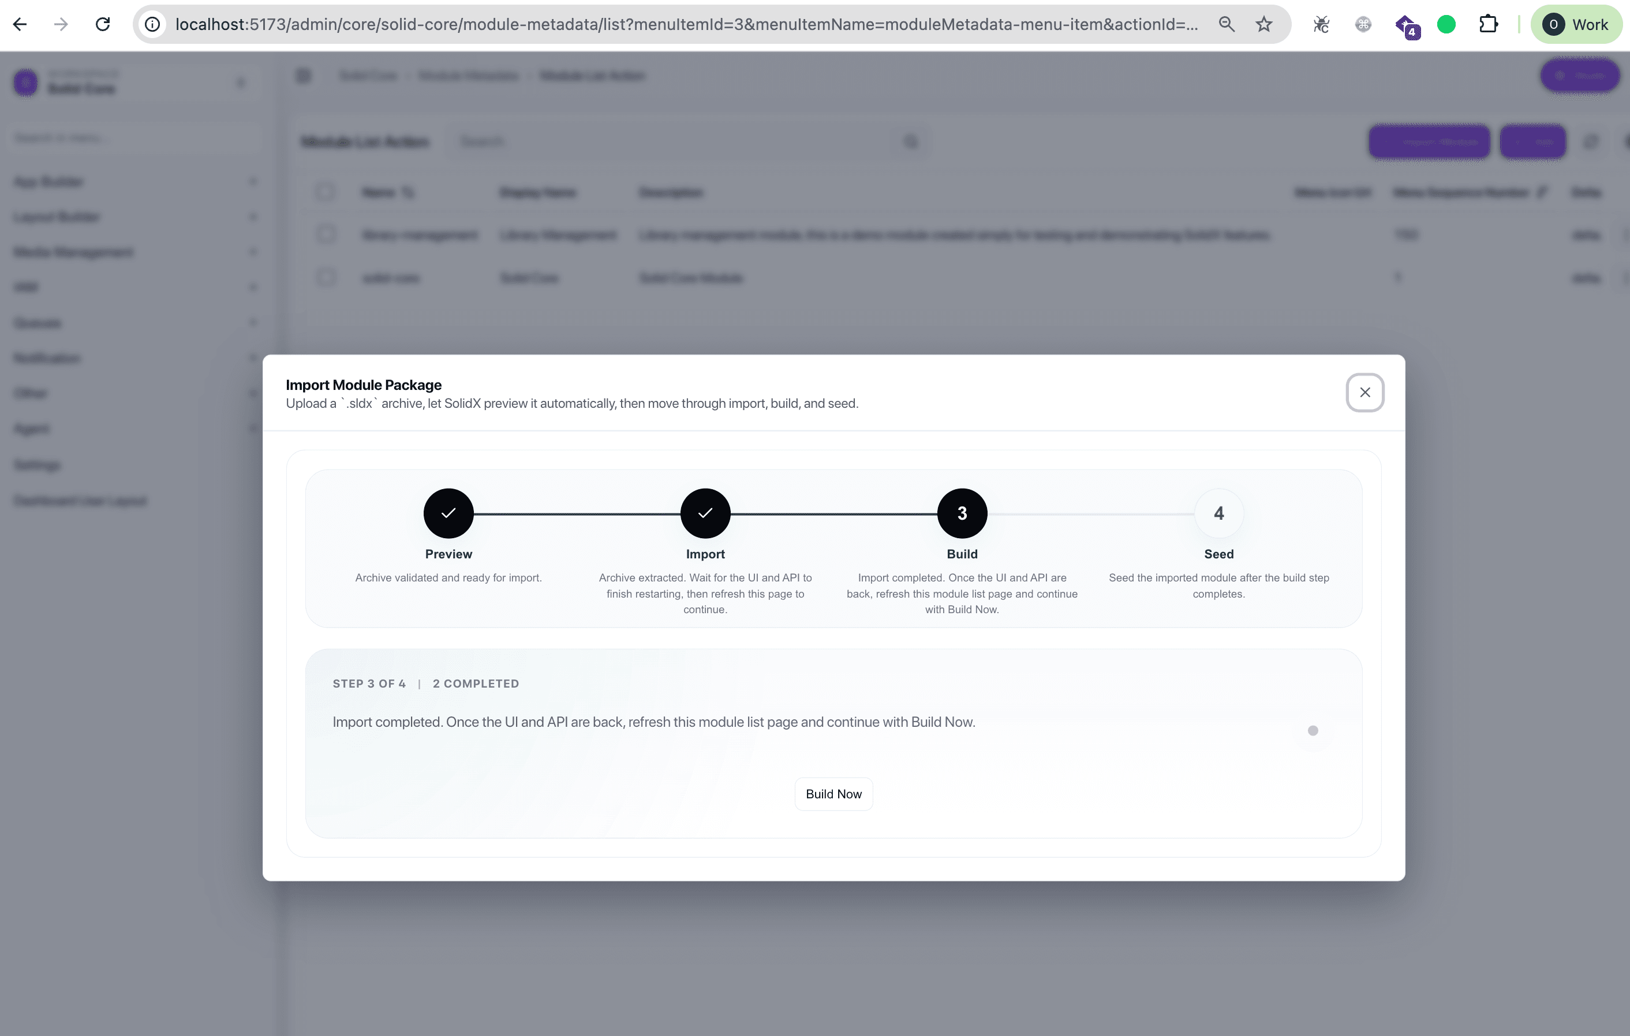Open the bug-shaped extension icon
Viewport: 1630px width, 1036px height.
[1321, 24]
